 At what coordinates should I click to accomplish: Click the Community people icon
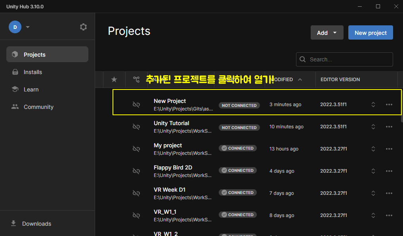(x=15, y=107)
